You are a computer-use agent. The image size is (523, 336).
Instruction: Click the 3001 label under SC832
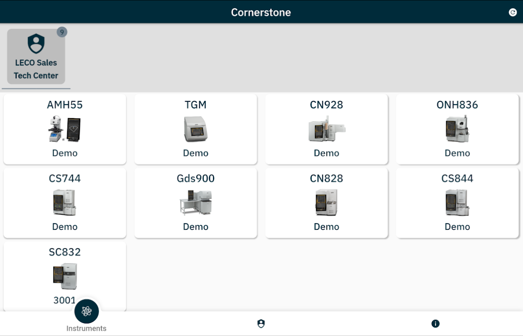pyautogui.click(x=65, y=300)
